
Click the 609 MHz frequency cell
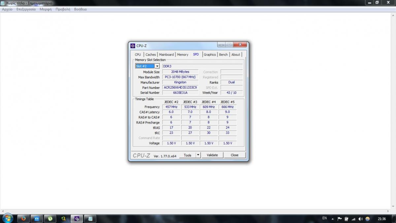[x=209, y=107]
